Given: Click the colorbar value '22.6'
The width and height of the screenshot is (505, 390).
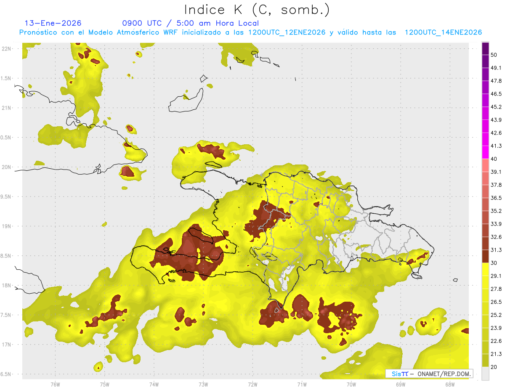Looking at the screenshot, I should 496,341.
